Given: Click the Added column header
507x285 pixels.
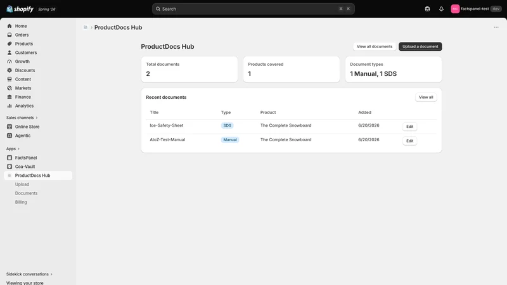Looking at the screenshot, I should point(364,113).
